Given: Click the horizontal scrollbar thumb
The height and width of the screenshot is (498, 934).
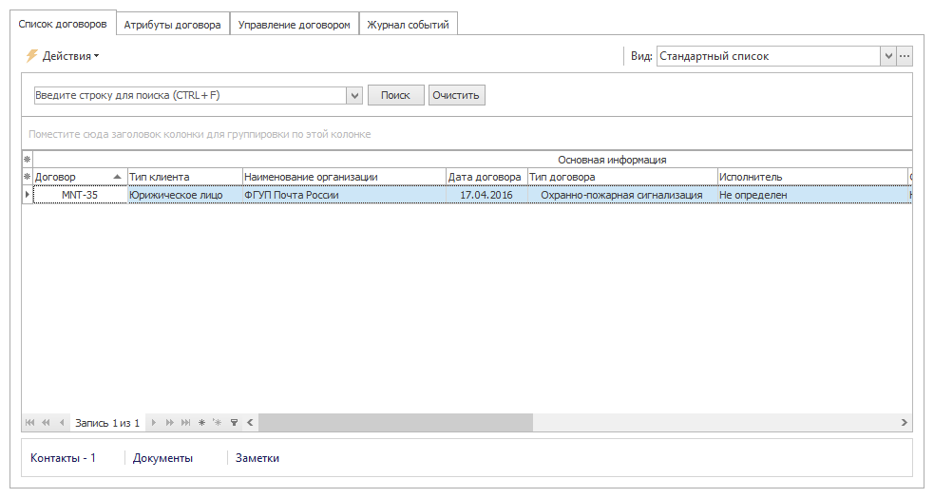Looking at the screenshot, I should tap(395, 422).
